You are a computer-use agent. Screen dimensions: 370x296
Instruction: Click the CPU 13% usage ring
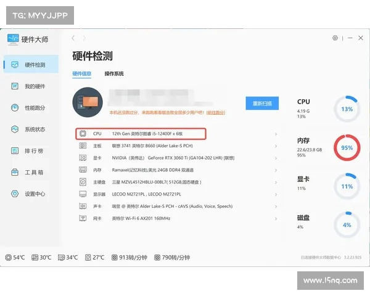click(x=347, y=109)
